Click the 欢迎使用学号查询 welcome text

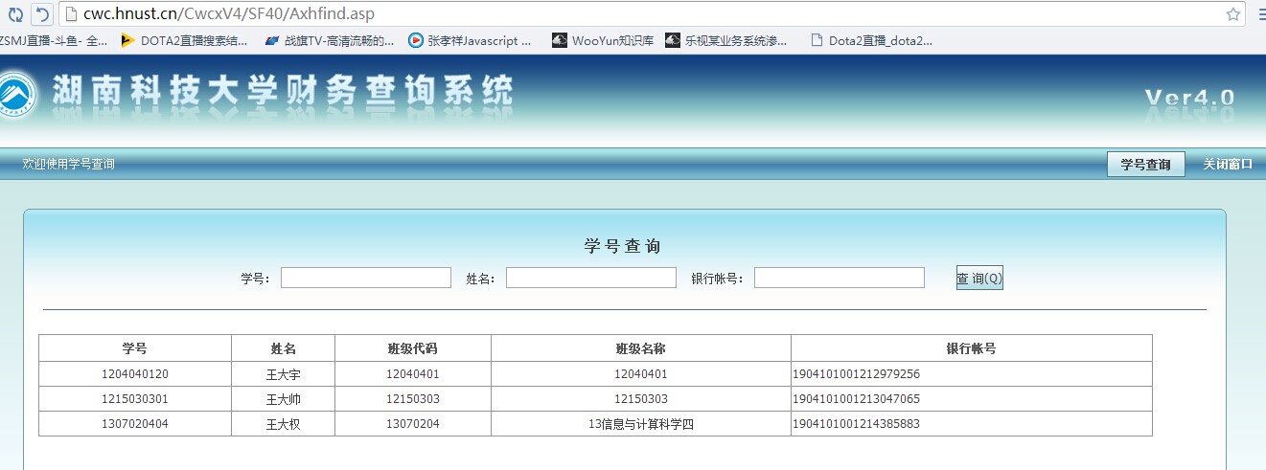69,165
